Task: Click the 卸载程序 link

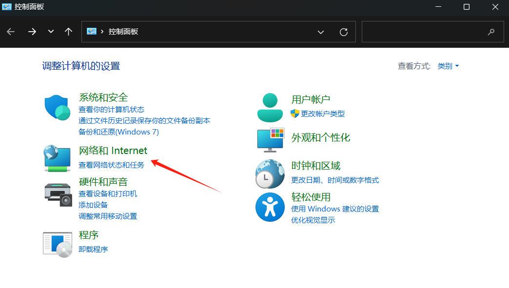Action: pyautogui.click(x=93, y=249)
